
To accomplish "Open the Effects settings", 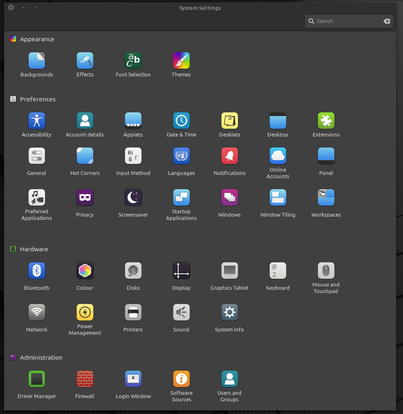I will 85,61.
